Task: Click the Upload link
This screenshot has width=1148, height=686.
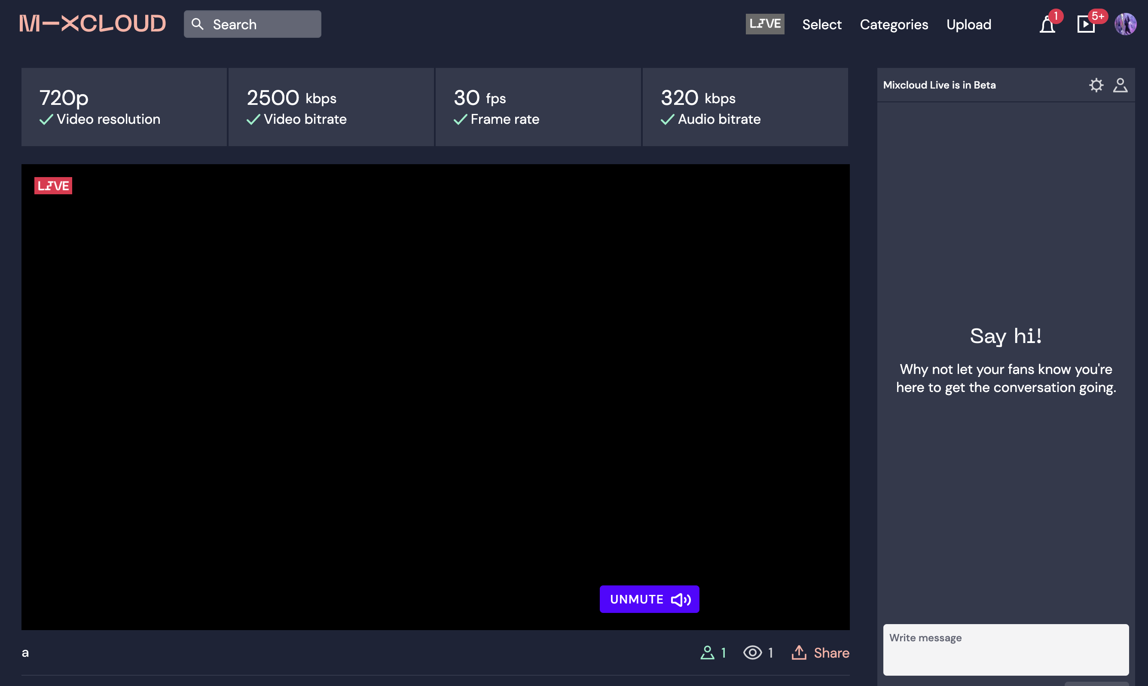Action: click(x=968, y=24)
